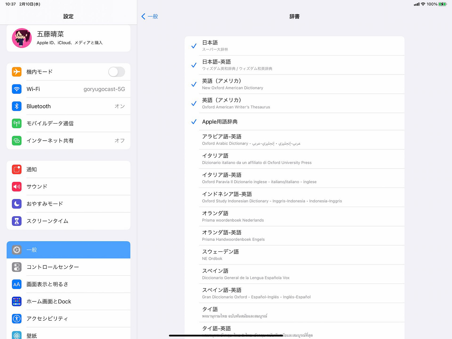Image resolution: width=452 pixels, height=339 pixels.
Task: Tap the green インターネット共有 icon
Action: click(16, 140)
